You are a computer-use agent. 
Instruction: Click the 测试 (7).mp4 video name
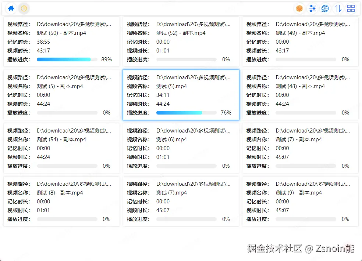pos(171,193)
